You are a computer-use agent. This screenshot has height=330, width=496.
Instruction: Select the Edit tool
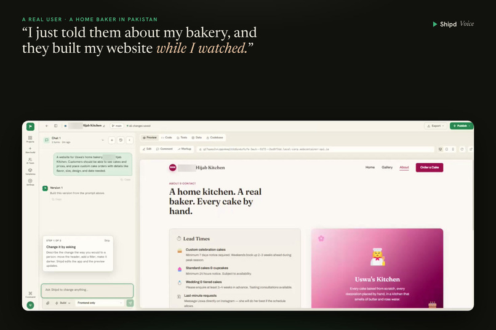pos(147,149)
